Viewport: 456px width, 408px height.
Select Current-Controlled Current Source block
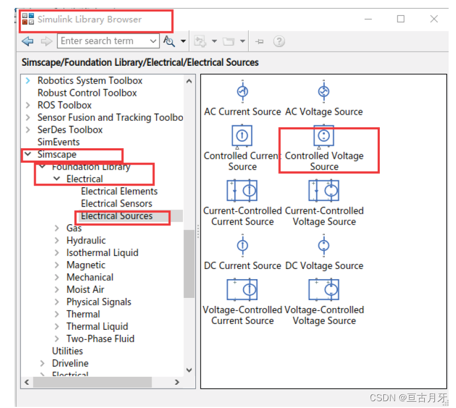pos(242,203)
